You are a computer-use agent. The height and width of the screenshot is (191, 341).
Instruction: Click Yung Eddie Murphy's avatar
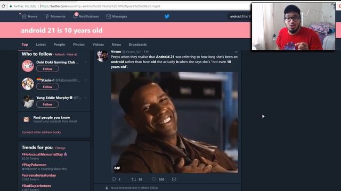tap(28, 101)
